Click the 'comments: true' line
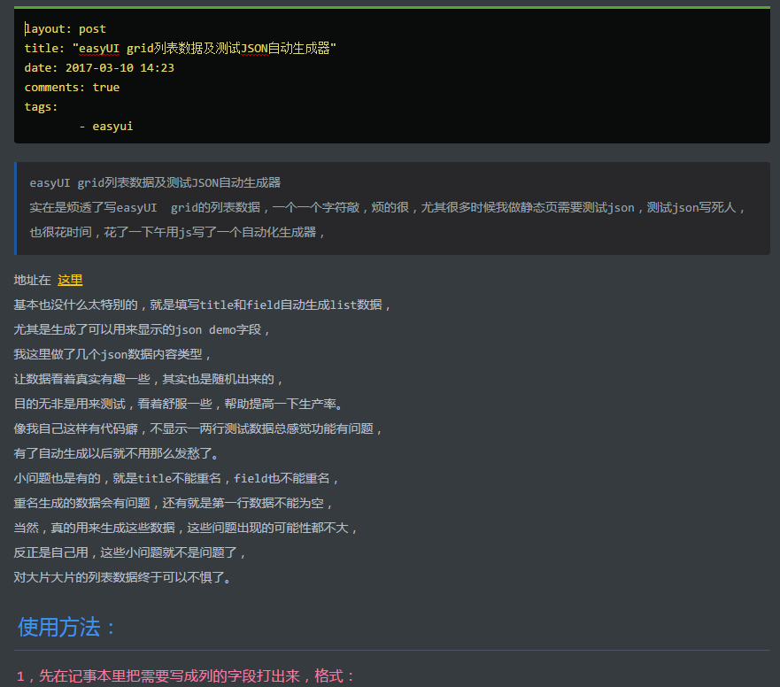The width and height of the screenshot is (780, 687). pyautogui.click(x=72, y=87)
